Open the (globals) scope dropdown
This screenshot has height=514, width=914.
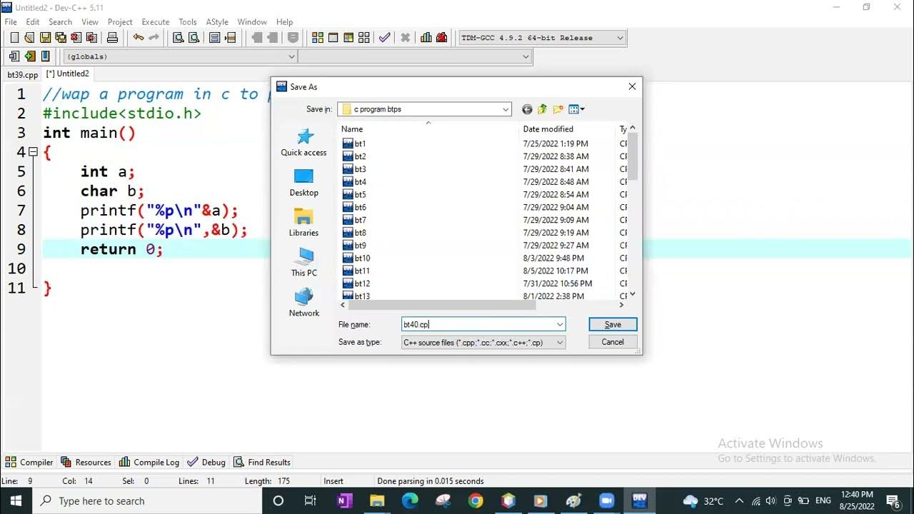[291, 56]
